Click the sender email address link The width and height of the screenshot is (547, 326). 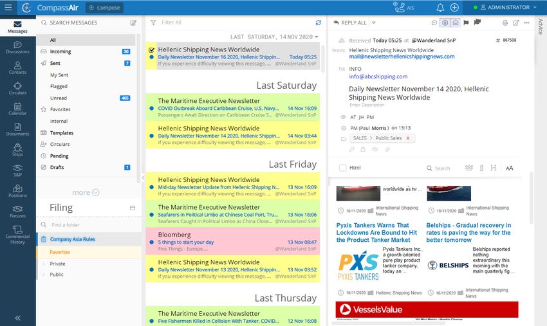(x=402, y=57)
